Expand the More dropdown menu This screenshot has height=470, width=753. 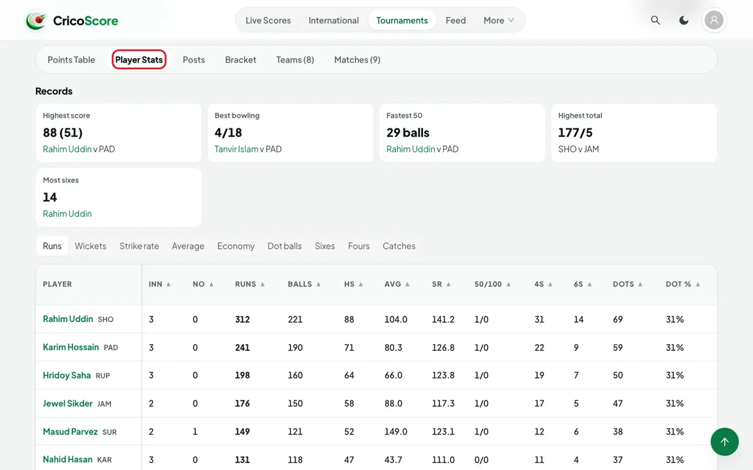click(499, 20)
